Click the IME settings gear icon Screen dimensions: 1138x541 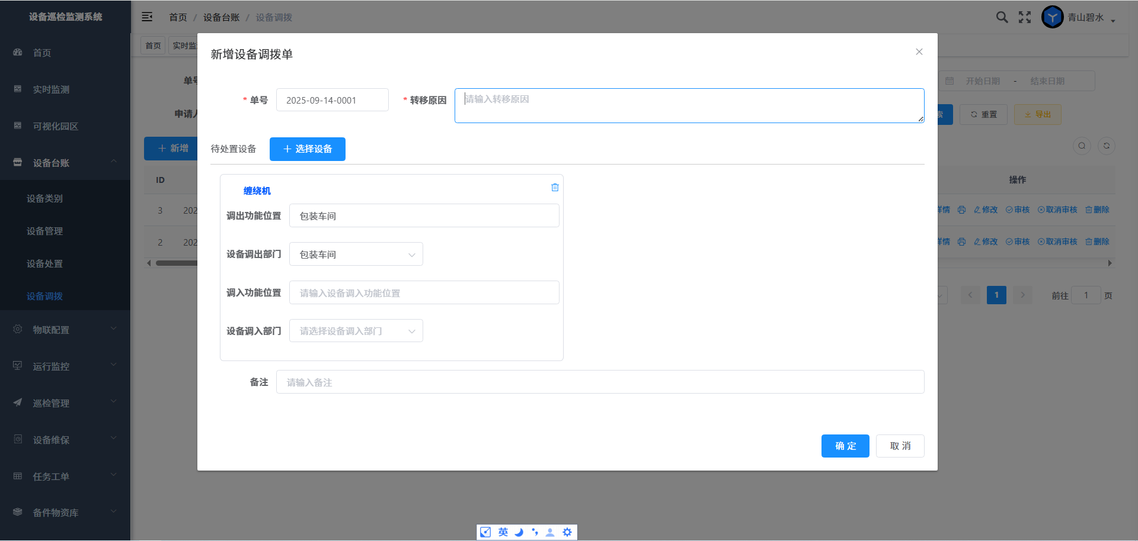(567, 532)
